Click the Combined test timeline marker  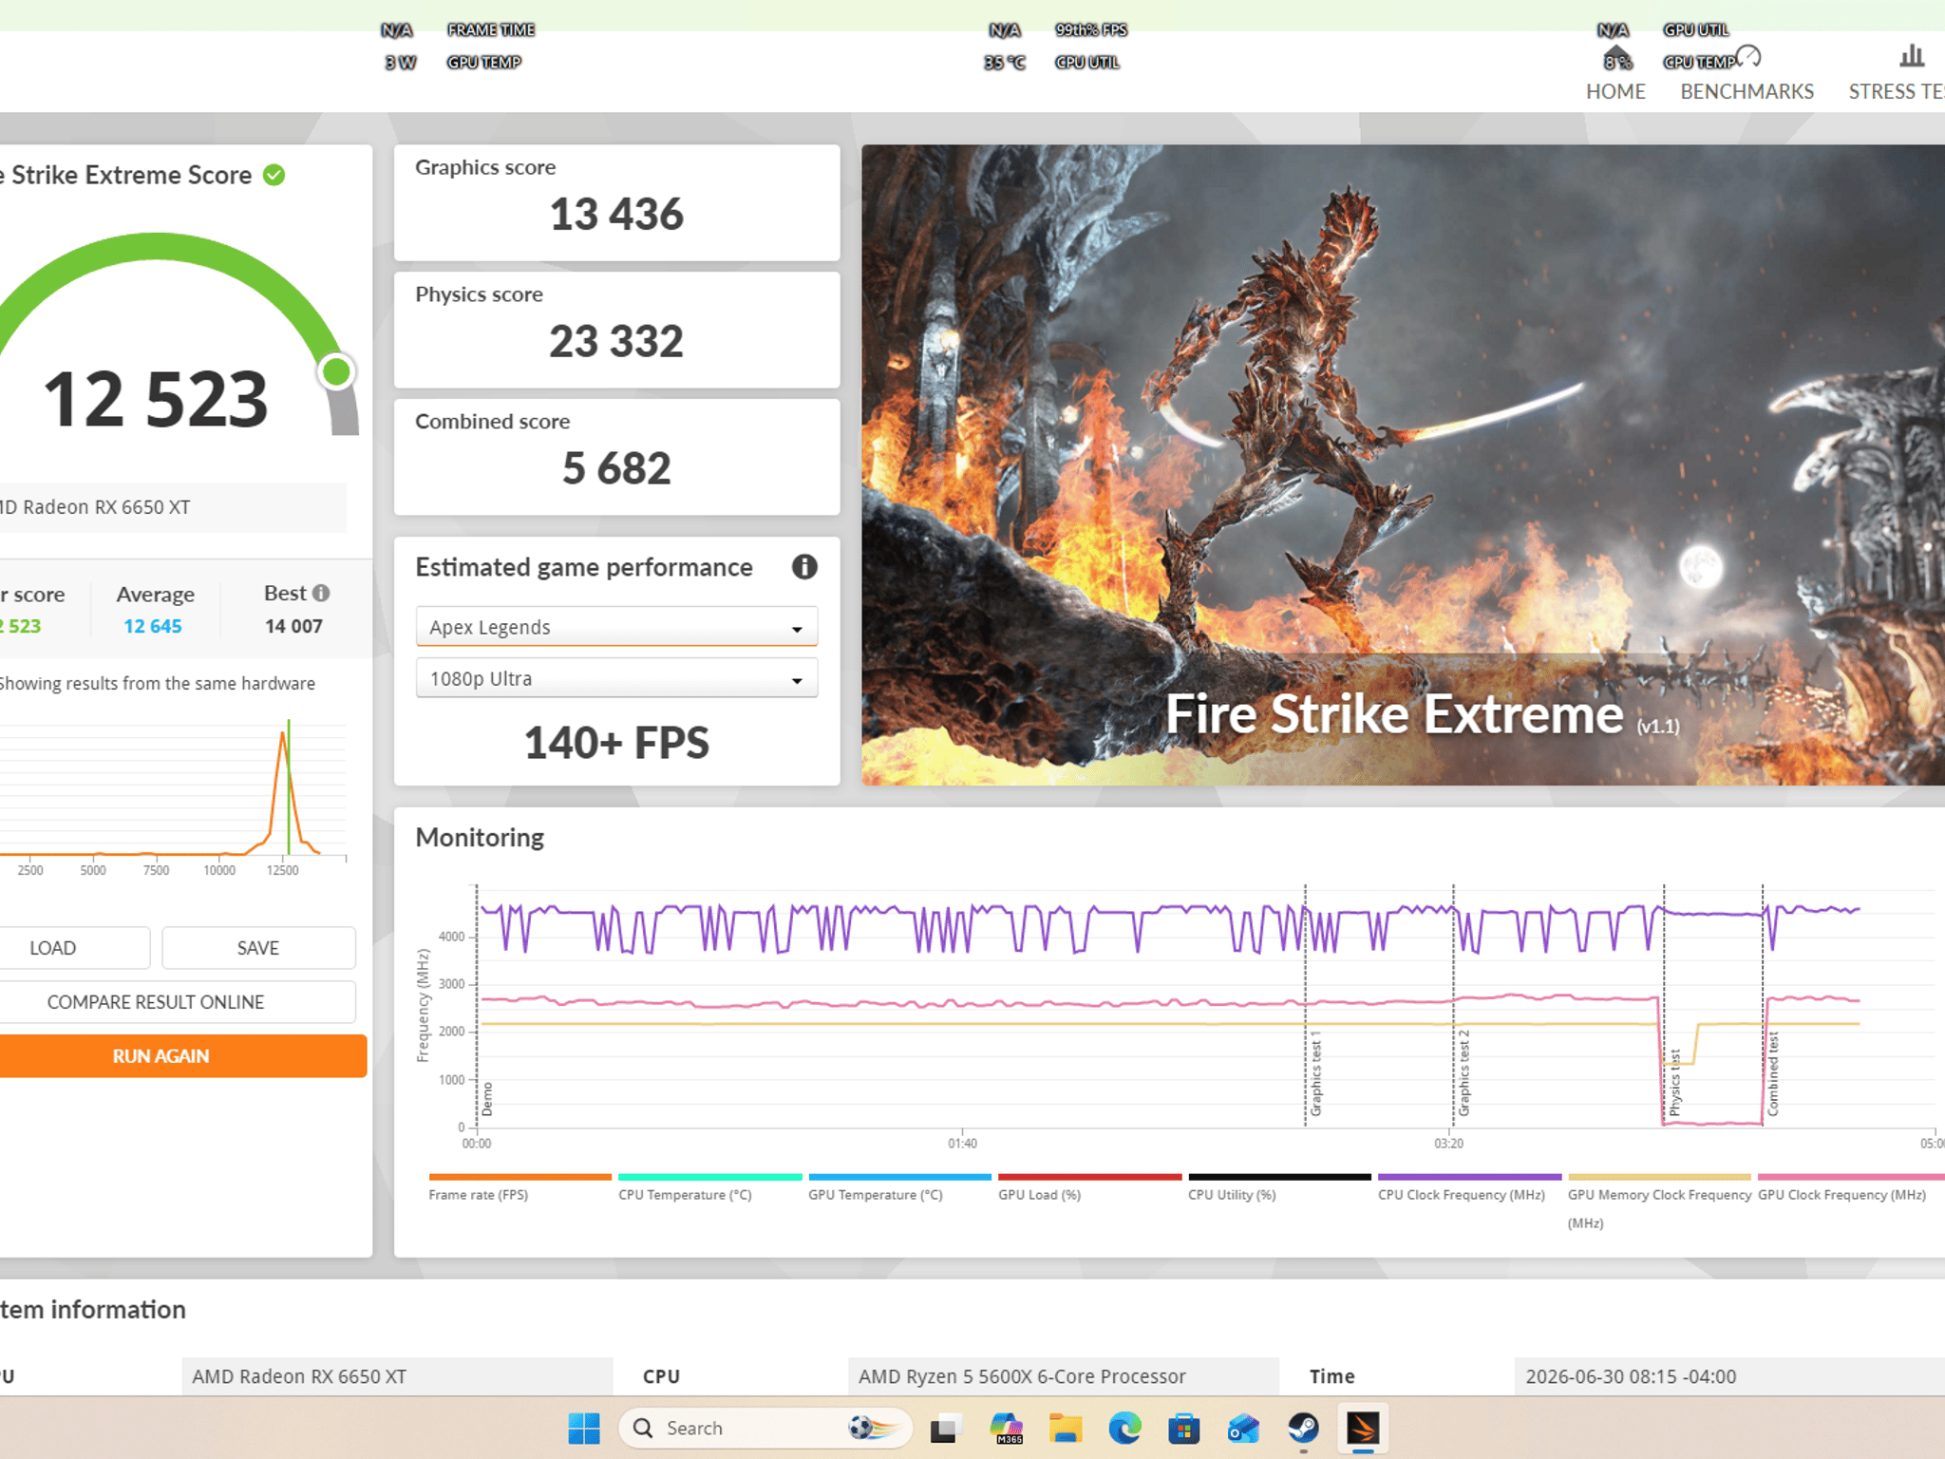tap(1773, 1073)
